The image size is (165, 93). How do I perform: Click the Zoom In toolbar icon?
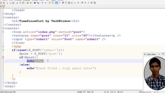click(x=42, y=3)
